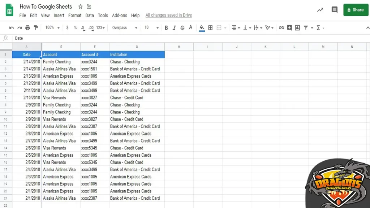Viewport: 370px width, 208px height.
Task: Open the Format menu
Action: (x=75, y=16)
